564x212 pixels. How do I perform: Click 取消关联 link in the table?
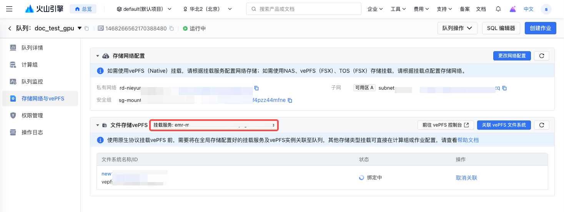(466, 178)
